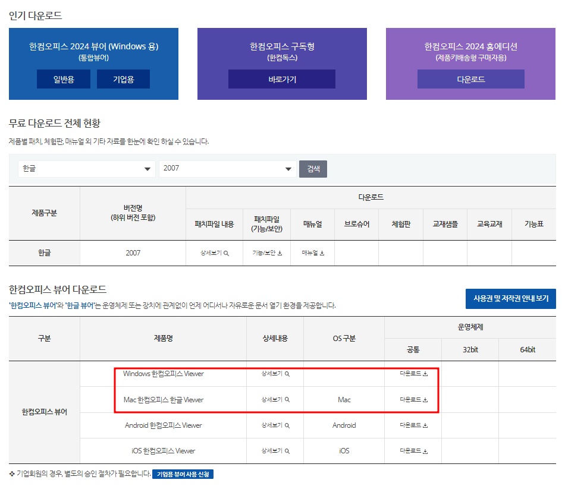This screenshot has width=565, height=486.
Task: Download 기능/보안 patch file for 한글 2007
Action: 267,253
